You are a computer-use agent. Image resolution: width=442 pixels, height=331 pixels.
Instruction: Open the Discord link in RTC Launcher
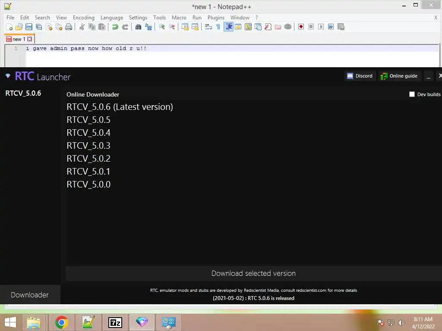360,76
